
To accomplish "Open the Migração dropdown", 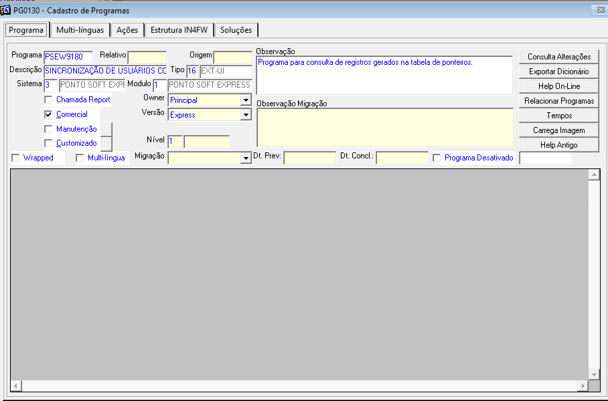I will coord(246,158).
